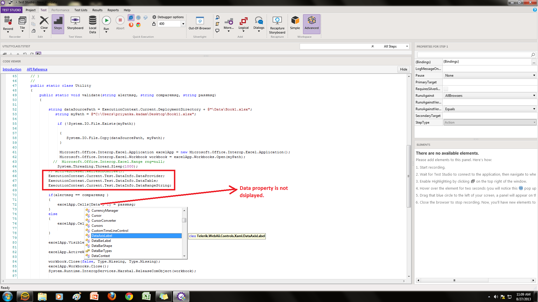Image resolution: width=538 pixels, height=302 pixels.
Task: Open the RunsAgainst AllBrowsers dropdown
Action: pyautogui.click(x=534, y=96)
